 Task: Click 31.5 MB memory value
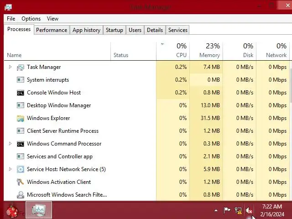pyautogui.click(x=210, y=118)
